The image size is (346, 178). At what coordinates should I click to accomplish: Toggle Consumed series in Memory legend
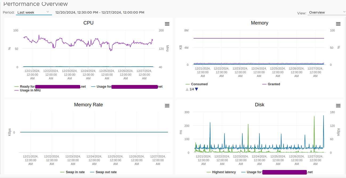[199, 84]
